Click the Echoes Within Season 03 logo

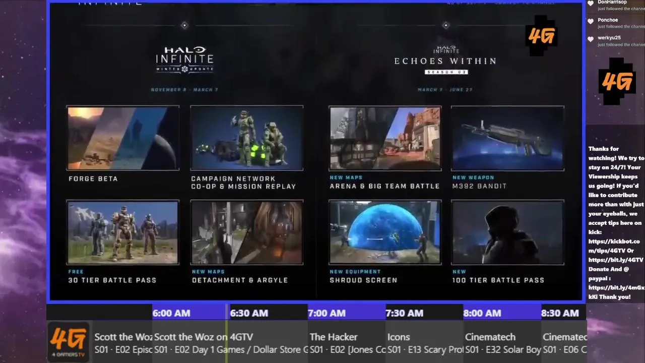[x=445, y=59]
